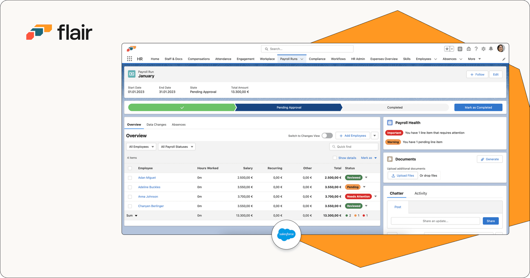
Task: Click the Generate documents button
Action: click(x=490, y=159)
